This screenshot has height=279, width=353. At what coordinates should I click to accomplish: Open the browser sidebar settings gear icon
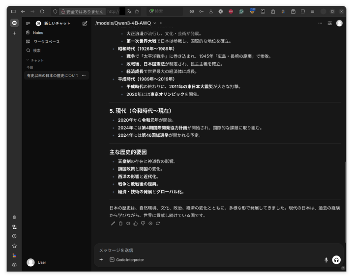click(14, 265)
